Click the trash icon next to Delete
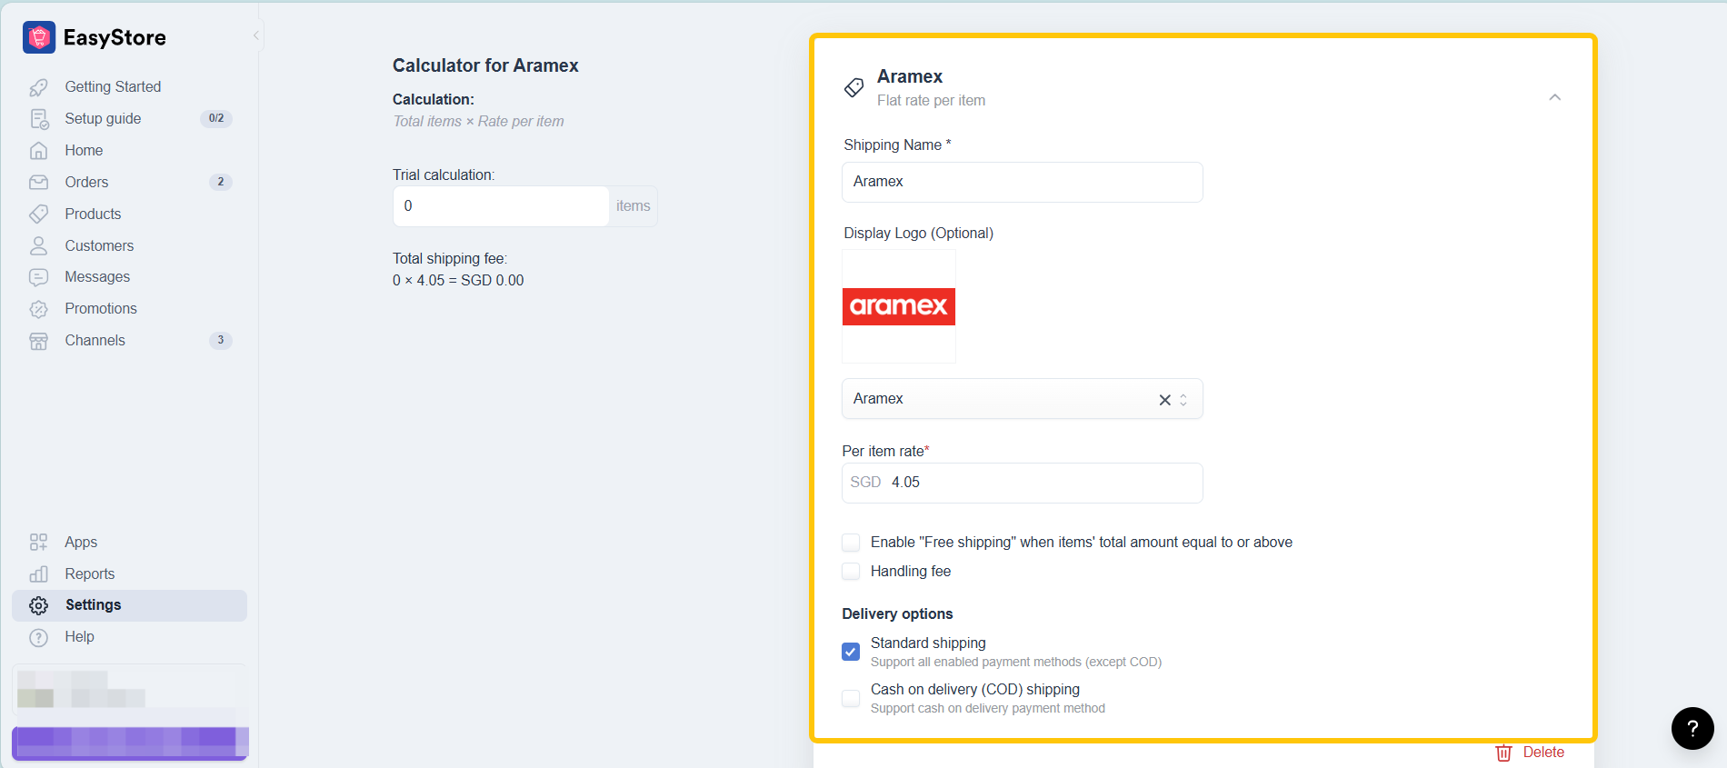This screenshot has height=768, width=1727. point(1503,753)
